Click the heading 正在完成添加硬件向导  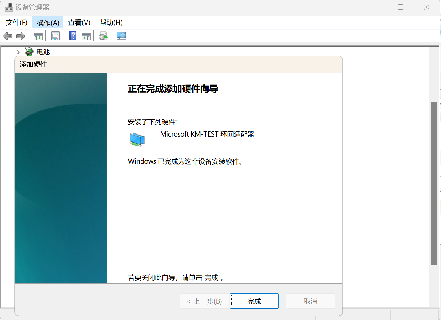(173, 89)
